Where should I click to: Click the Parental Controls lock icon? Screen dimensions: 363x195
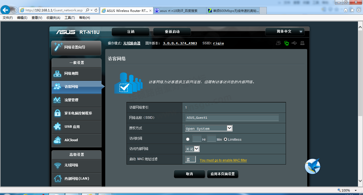[x=57, y=113]
